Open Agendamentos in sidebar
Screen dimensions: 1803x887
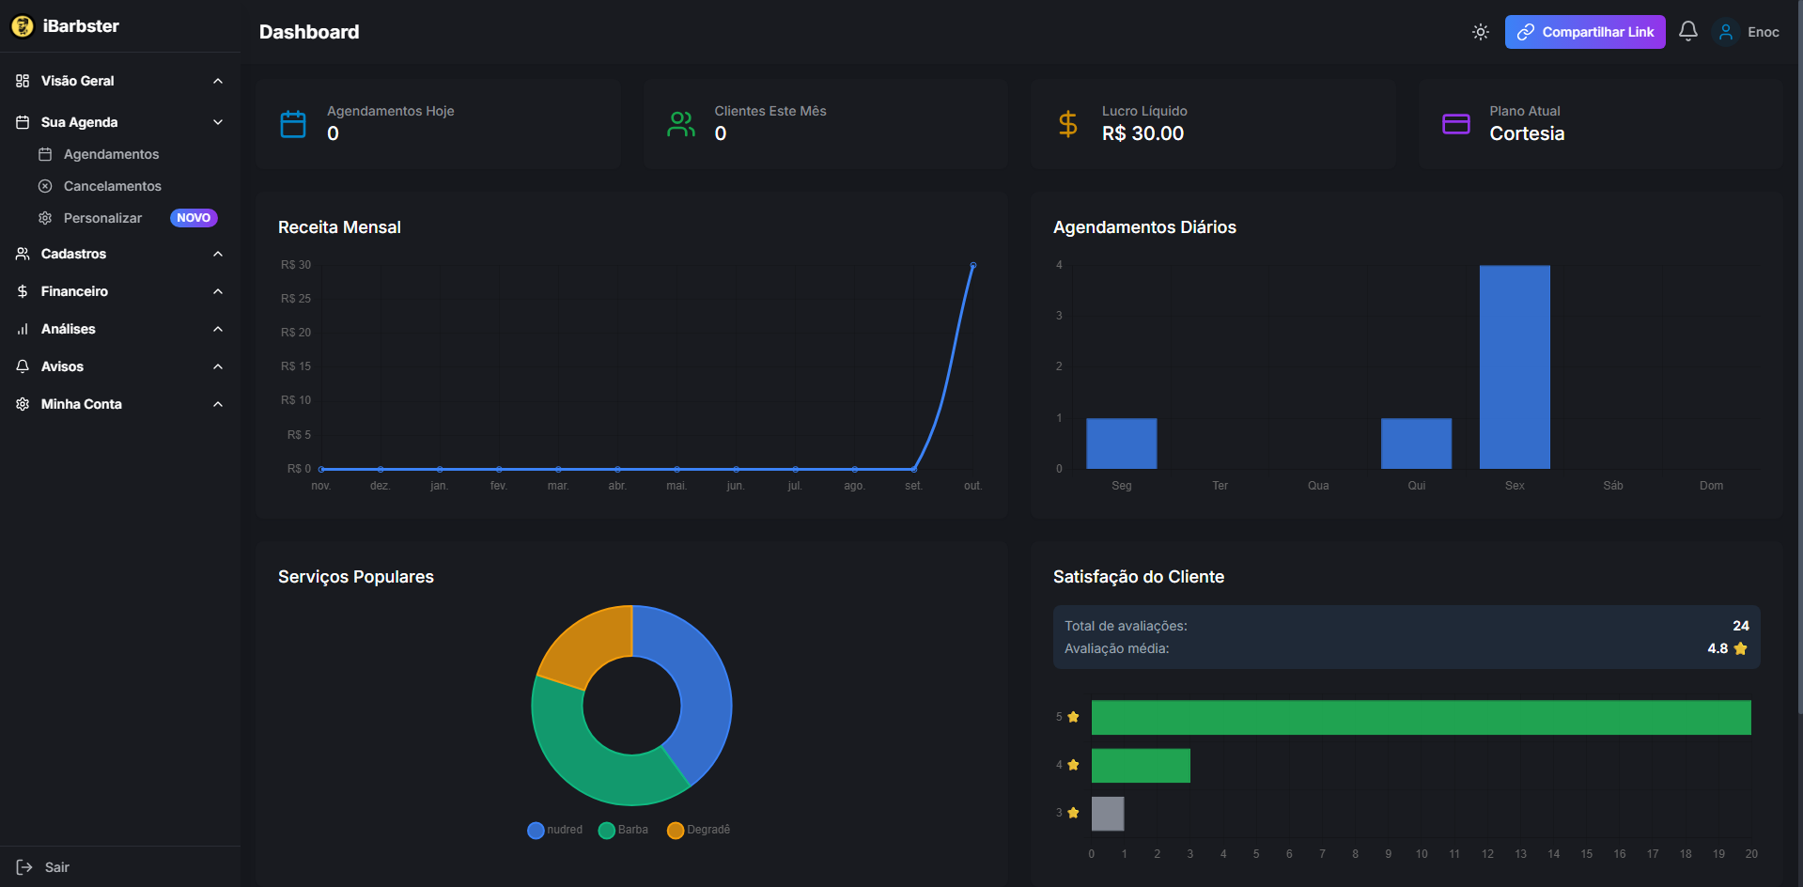[111, 154]
